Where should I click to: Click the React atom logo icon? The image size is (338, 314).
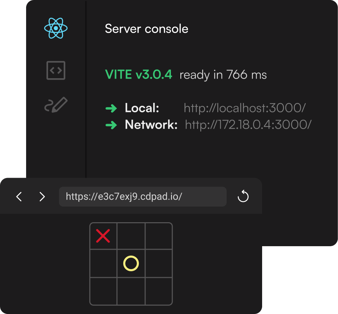point(56,28)
